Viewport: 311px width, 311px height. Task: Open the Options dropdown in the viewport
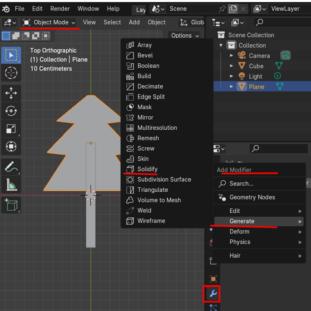click(185, 35)
